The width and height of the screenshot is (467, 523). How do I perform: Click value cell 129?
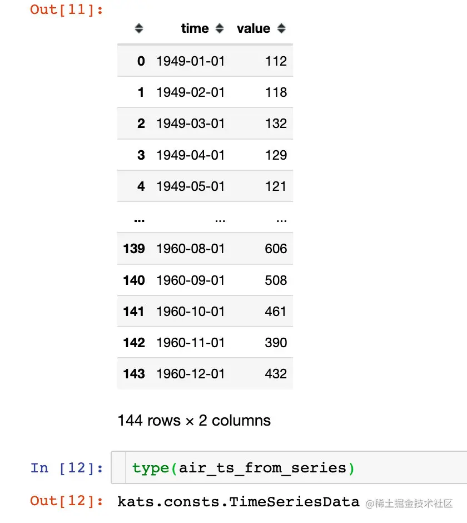pyautogui.click(x=276, y=155)
